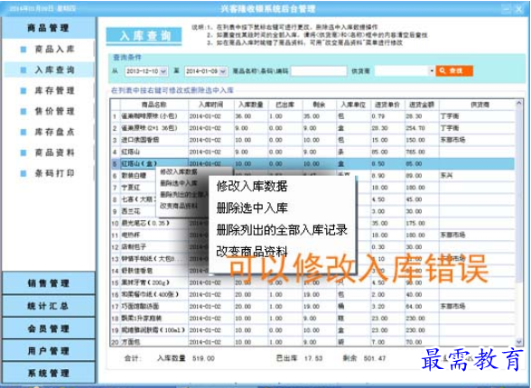Minimize the 兴客隆收银系统 window
531x388 pixels.
coord(506,9)
